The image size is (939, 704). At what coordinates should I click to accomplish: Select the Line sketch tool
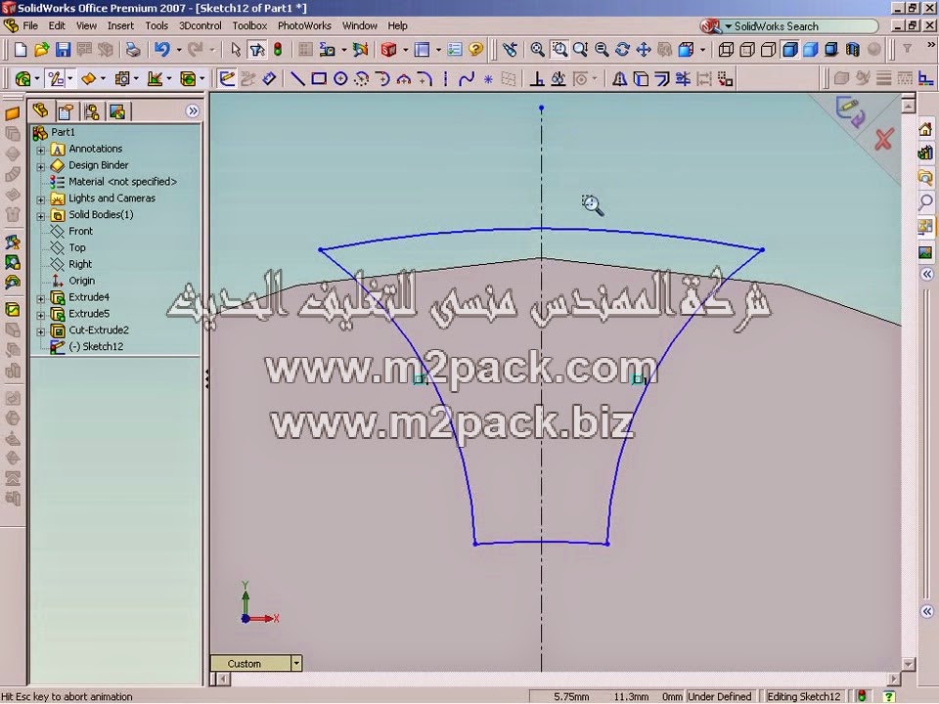(x=297, y=79)
